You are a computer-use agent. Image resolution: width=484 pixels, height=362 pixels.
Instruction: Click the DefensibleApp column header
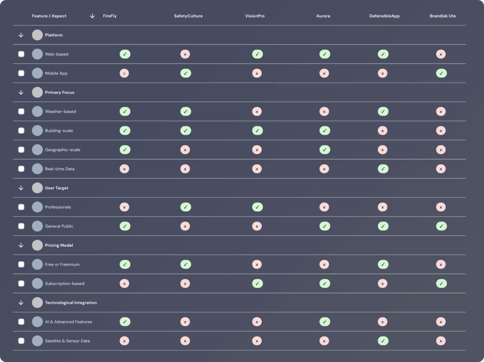coord(385,16)
